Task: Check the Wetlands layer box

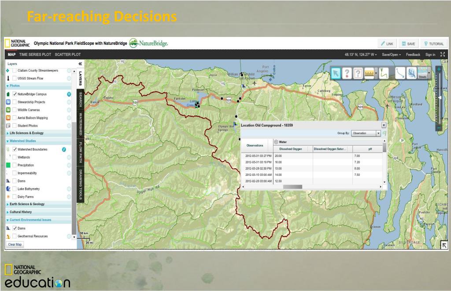Action: tap(15, 157)
